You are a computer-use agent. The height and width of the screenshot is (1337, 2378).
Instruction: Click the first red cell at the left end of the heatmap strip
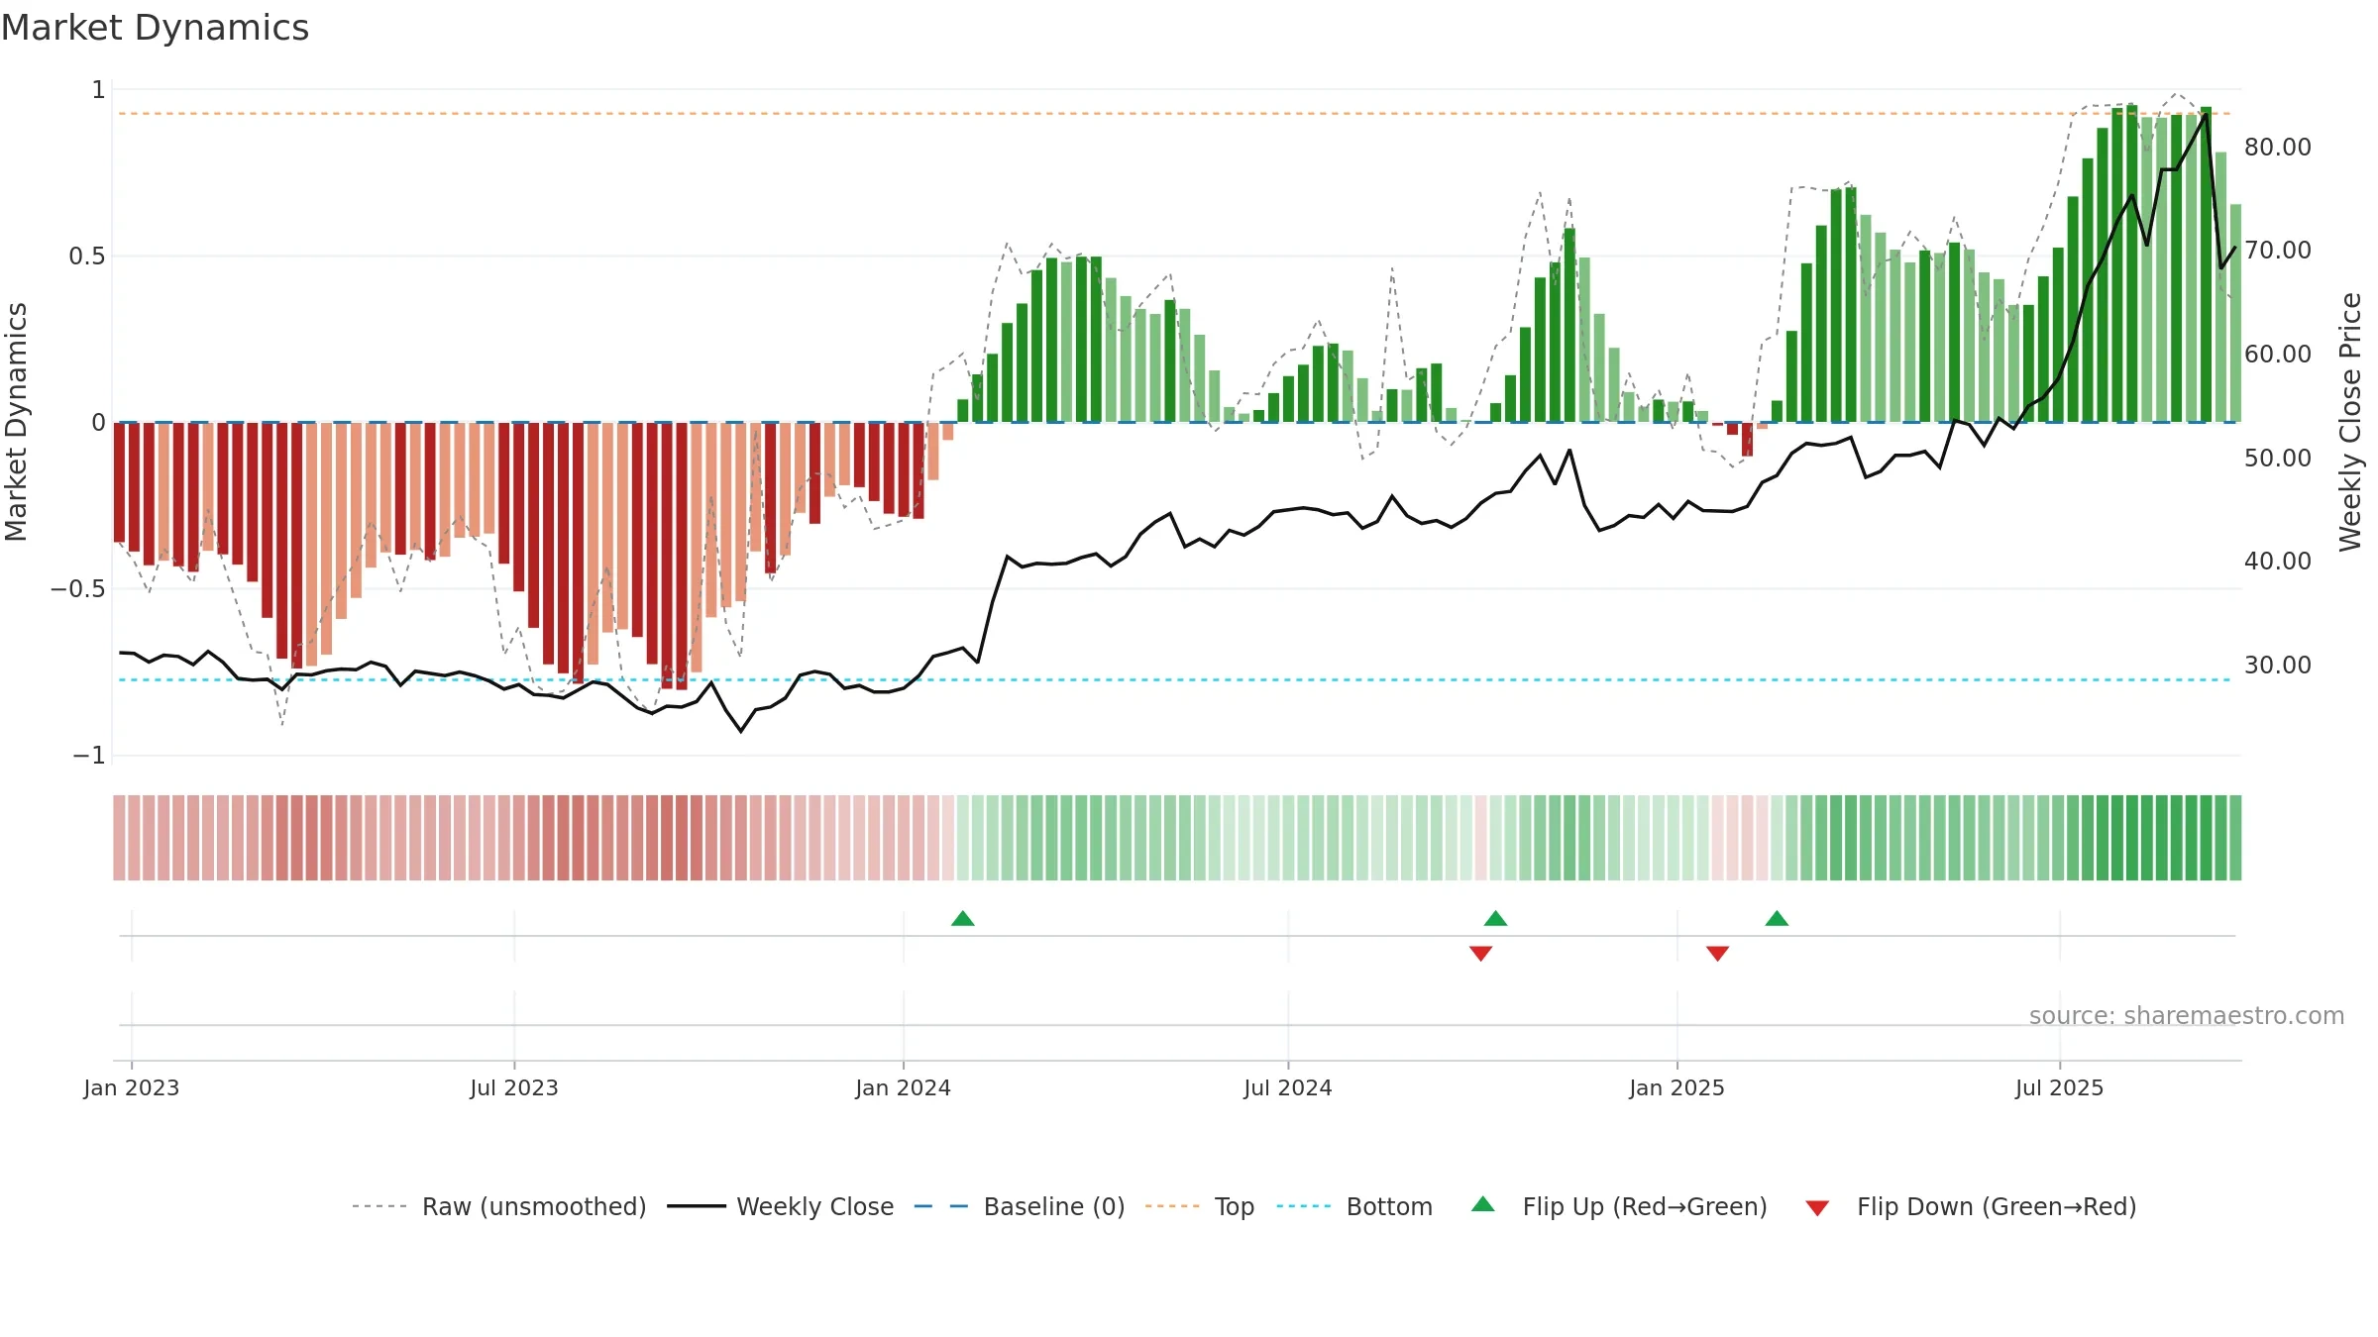119,838
